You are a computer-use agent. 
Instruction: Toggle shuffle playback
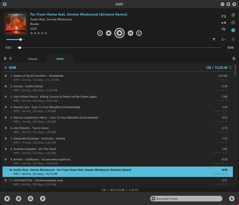224,29
